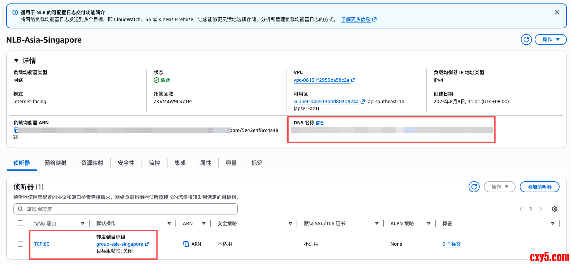Dismiss the NLB log delivery banner
The image size is (571, 264).
point(557,12)
